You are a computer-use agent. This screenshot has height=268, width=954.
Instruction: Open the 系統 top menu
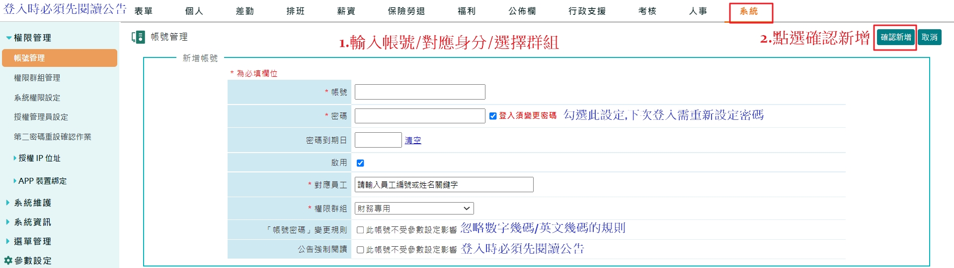coord(749,11)
